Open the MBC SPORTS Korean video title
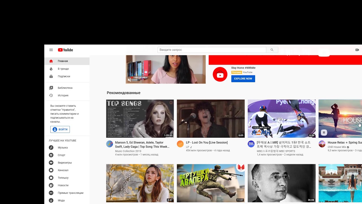The height and width of the screenshot is (204, 362). 284,144
